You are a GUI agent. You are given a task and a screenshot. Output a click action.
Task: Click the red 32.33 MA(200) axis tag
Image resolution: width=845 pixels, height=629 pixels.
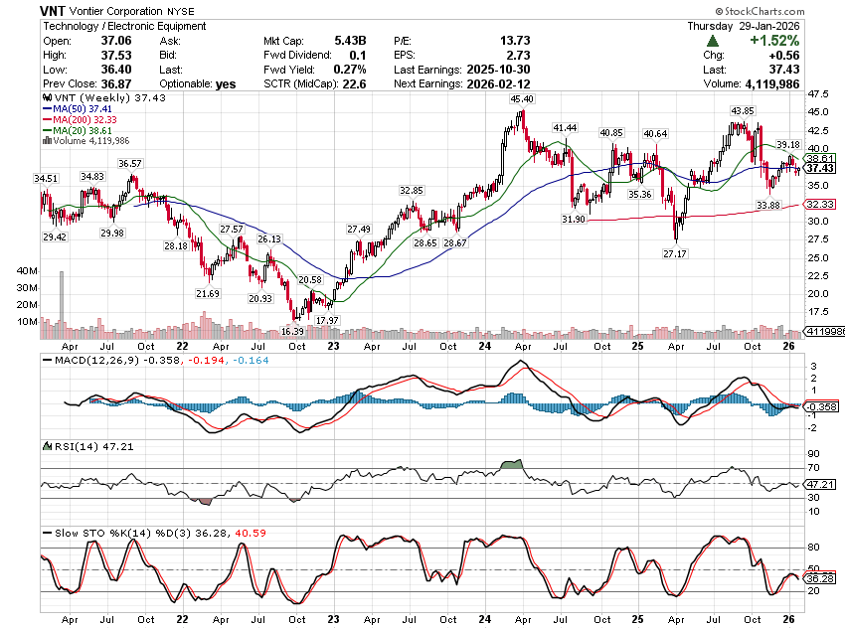[x=819, y=204]
